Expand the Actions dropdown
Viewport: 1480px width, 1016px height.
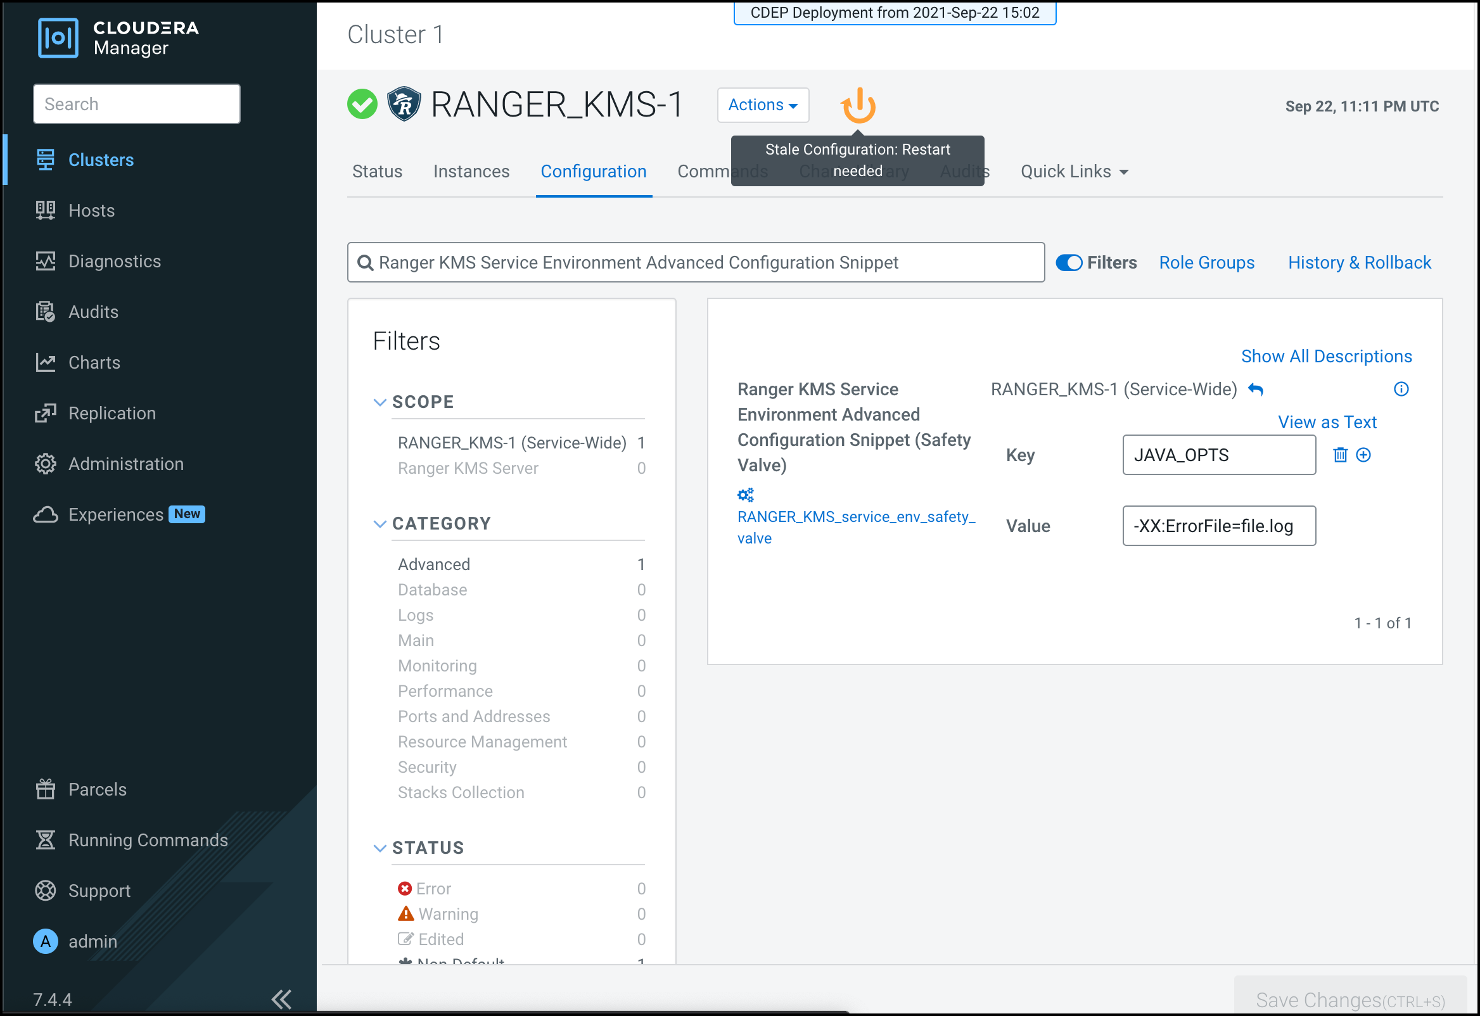tap(762, 105)
